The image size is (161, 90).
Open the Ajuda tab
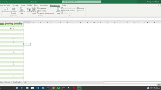click(64, 5)
